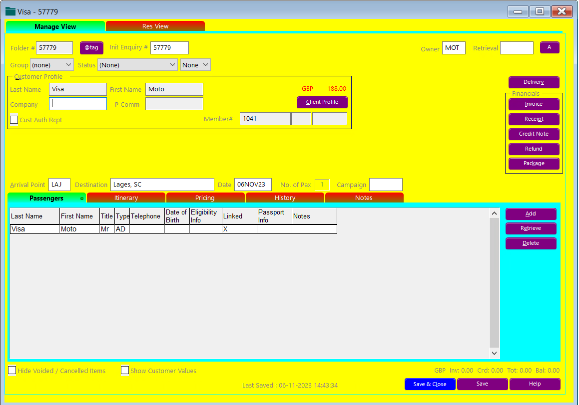Open the Client Profile button

(x=322, y=102)
